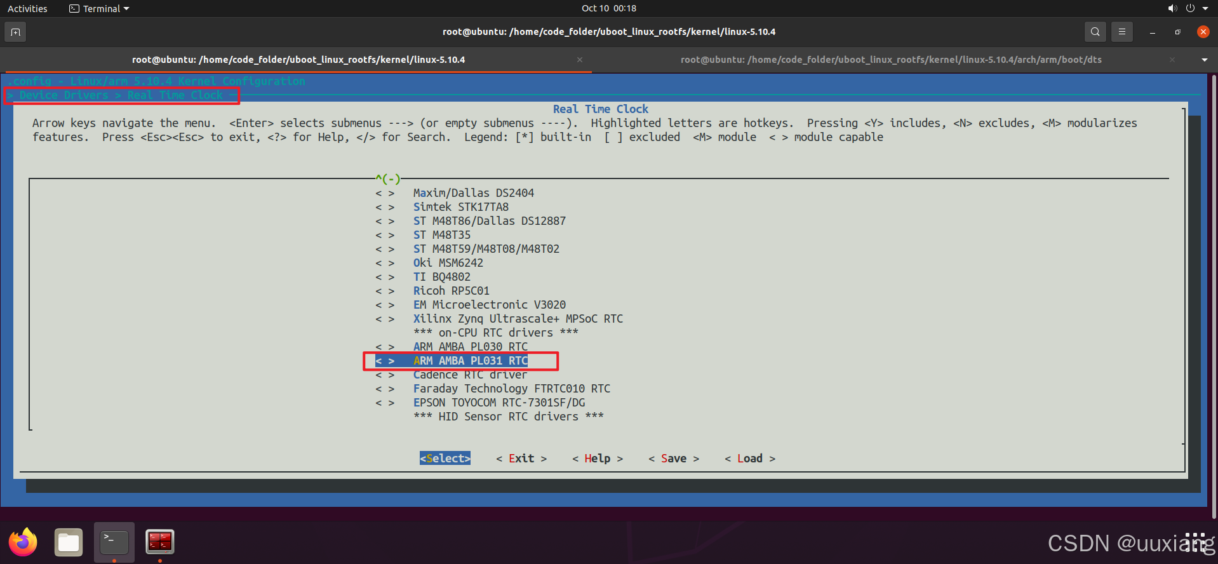Toggle the Maxim/Dallas DS2404 option
The width and height of the screenshot is (1218, 564).
455,193
